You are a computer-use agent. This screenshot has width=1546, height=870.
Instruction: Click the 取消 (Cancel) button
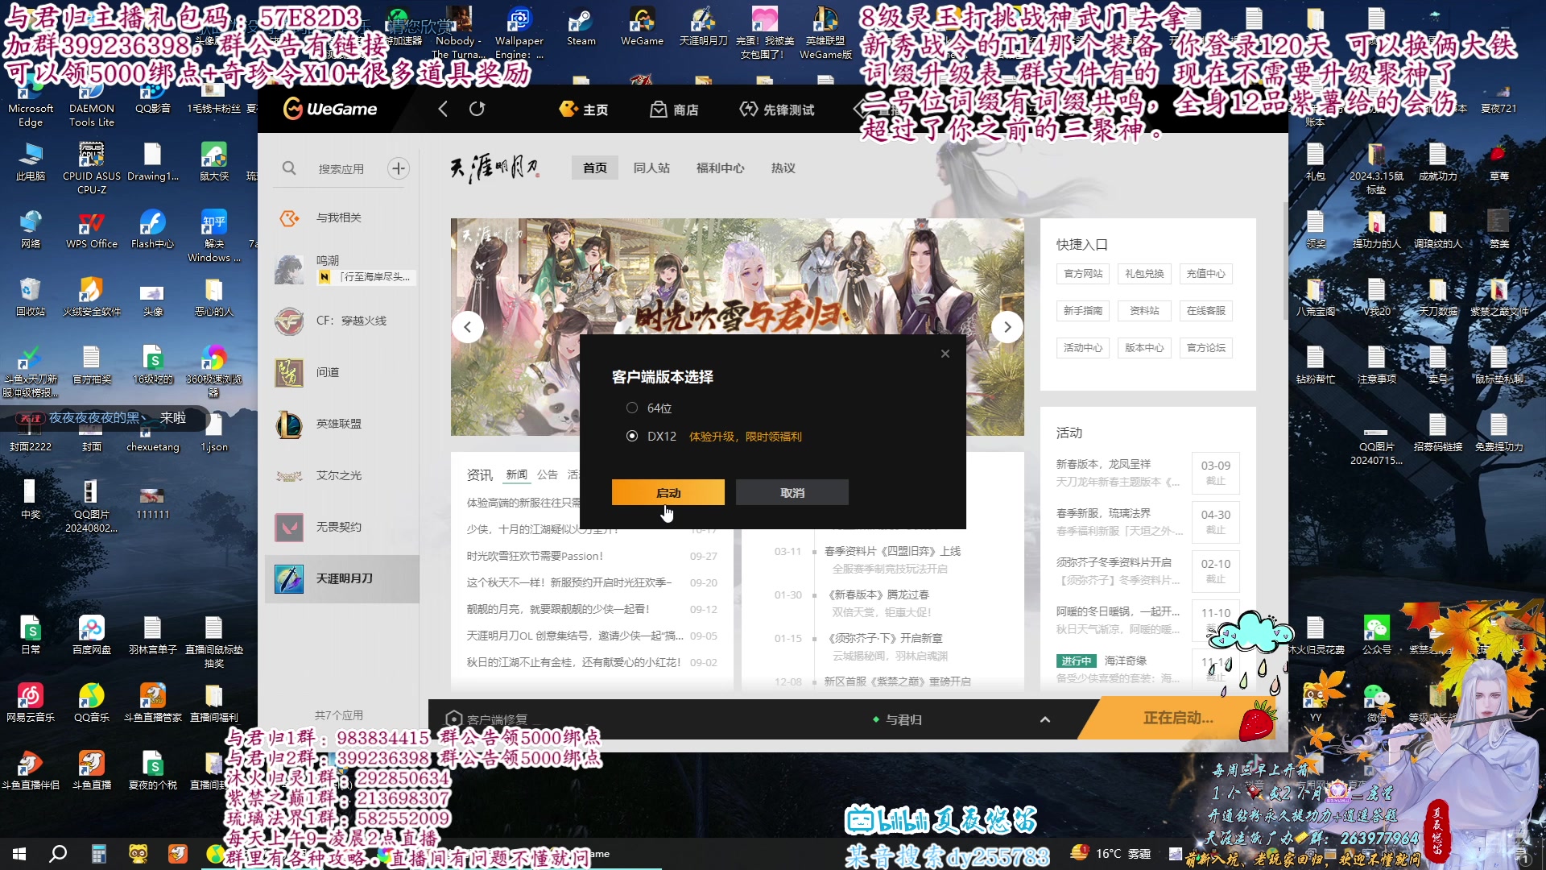point(792,492)
